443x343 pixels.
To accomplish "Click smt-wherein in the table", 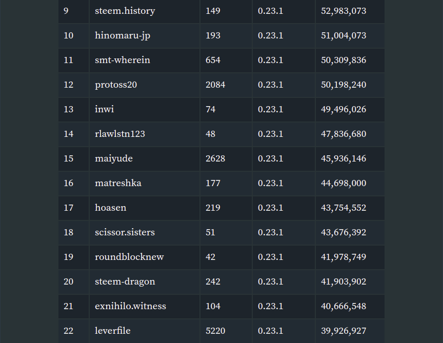I will [123, 60].
